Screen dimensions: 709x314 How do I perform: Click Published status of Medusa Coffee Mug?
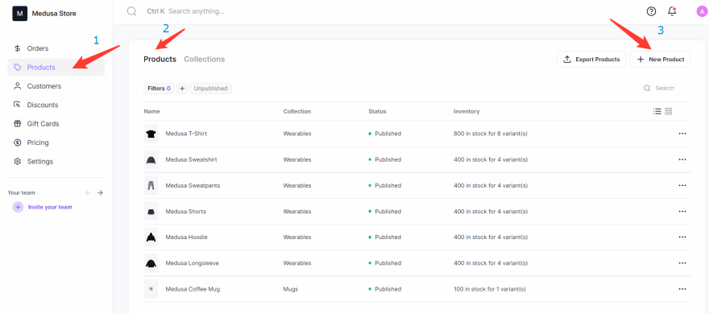click(x=385, y=289)
